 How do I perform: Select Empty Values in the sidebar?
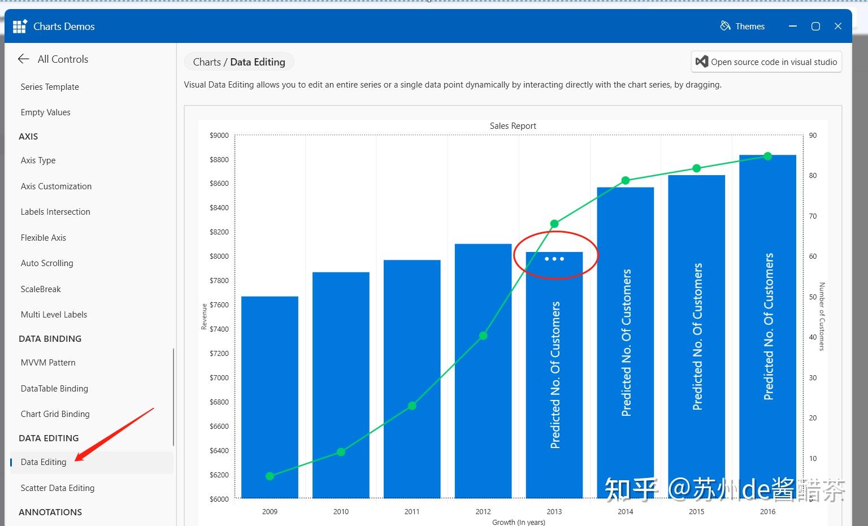click(45, 112)
